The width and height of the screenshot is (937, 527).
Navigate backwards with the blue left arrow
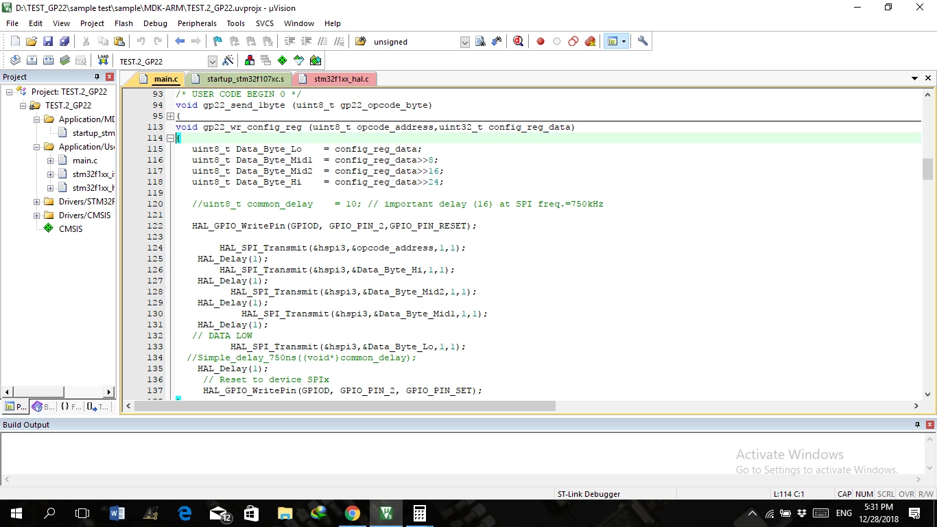pos(180,41)
